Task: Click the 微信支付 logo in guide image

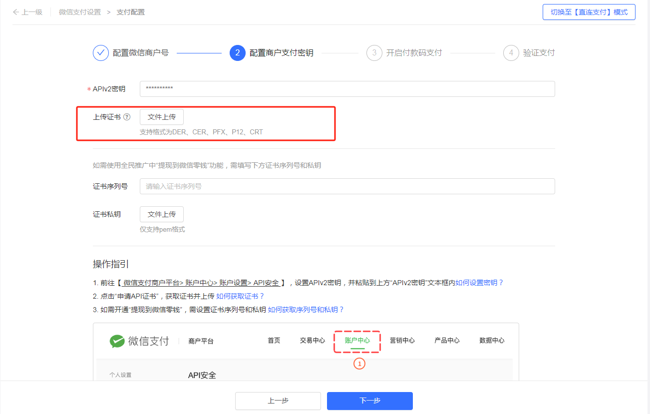Action: click(x=139, y=341)
